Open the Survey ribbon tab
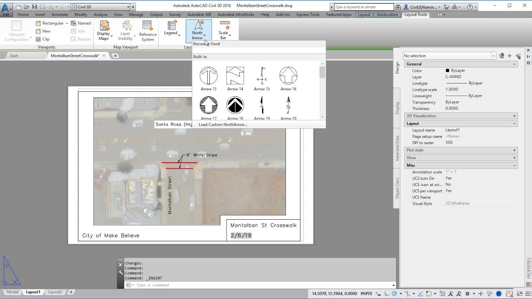Image resolution: width=532 pixels, height=299 pixels. [175, 15]
